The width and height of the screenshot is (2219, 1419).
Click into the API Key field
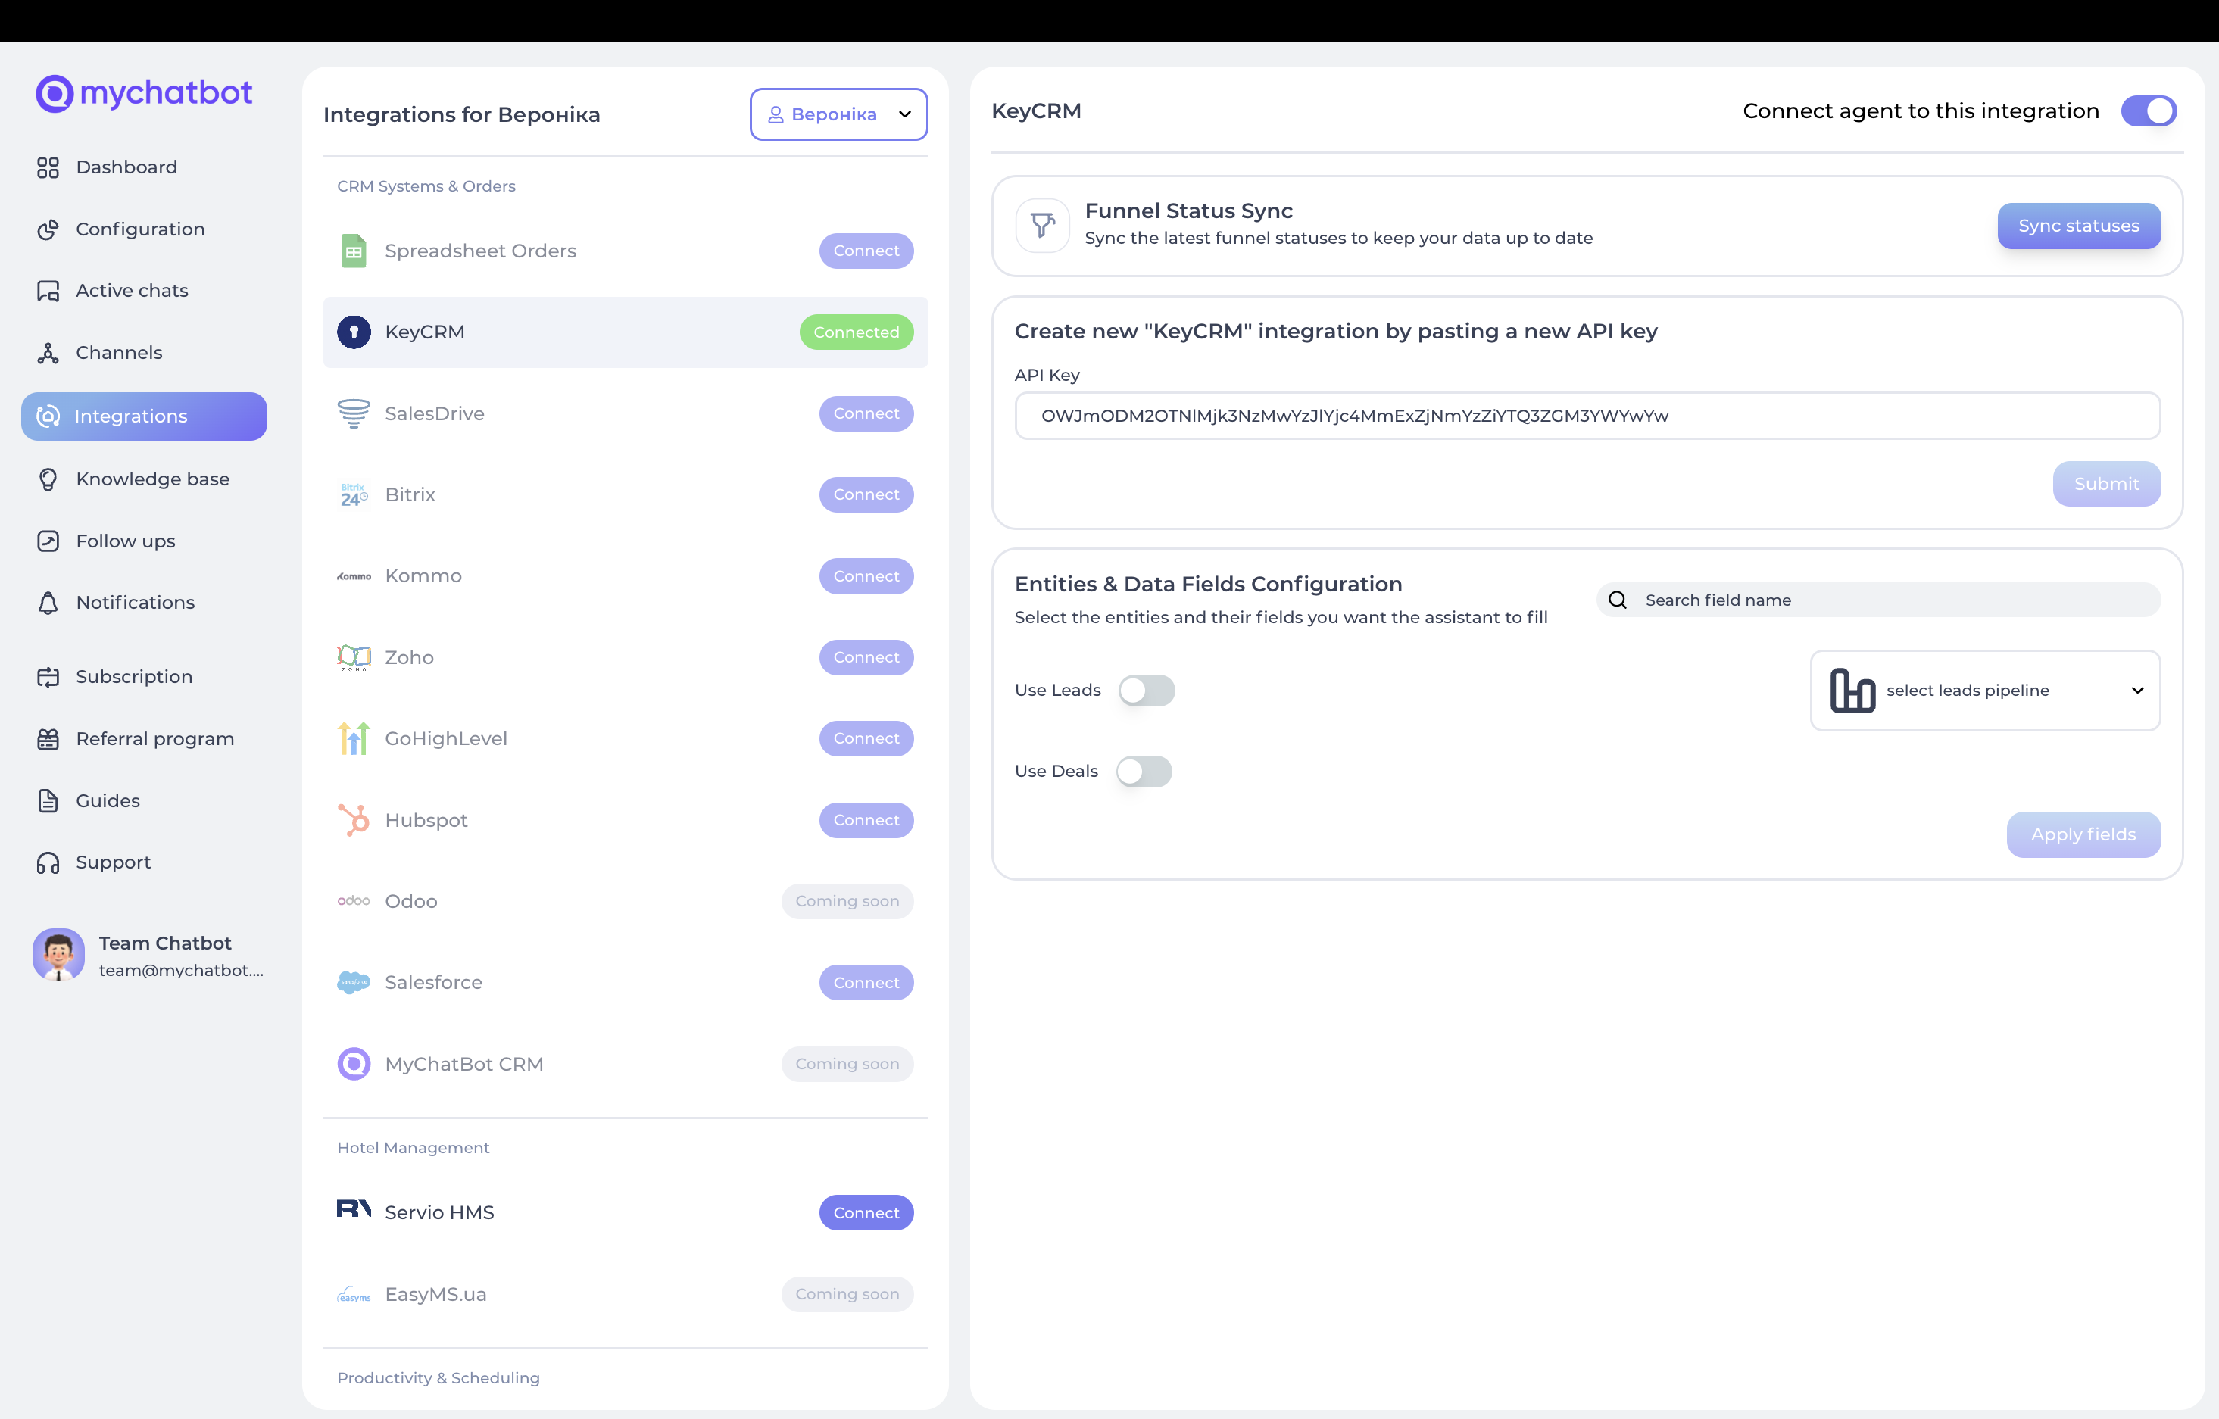[x=1586, y=416]
